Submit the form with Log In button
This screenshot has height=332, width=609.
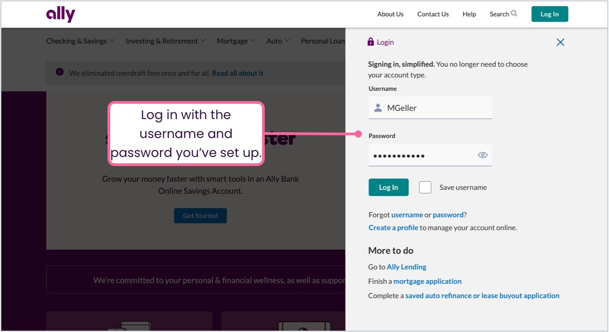point(389,187)
